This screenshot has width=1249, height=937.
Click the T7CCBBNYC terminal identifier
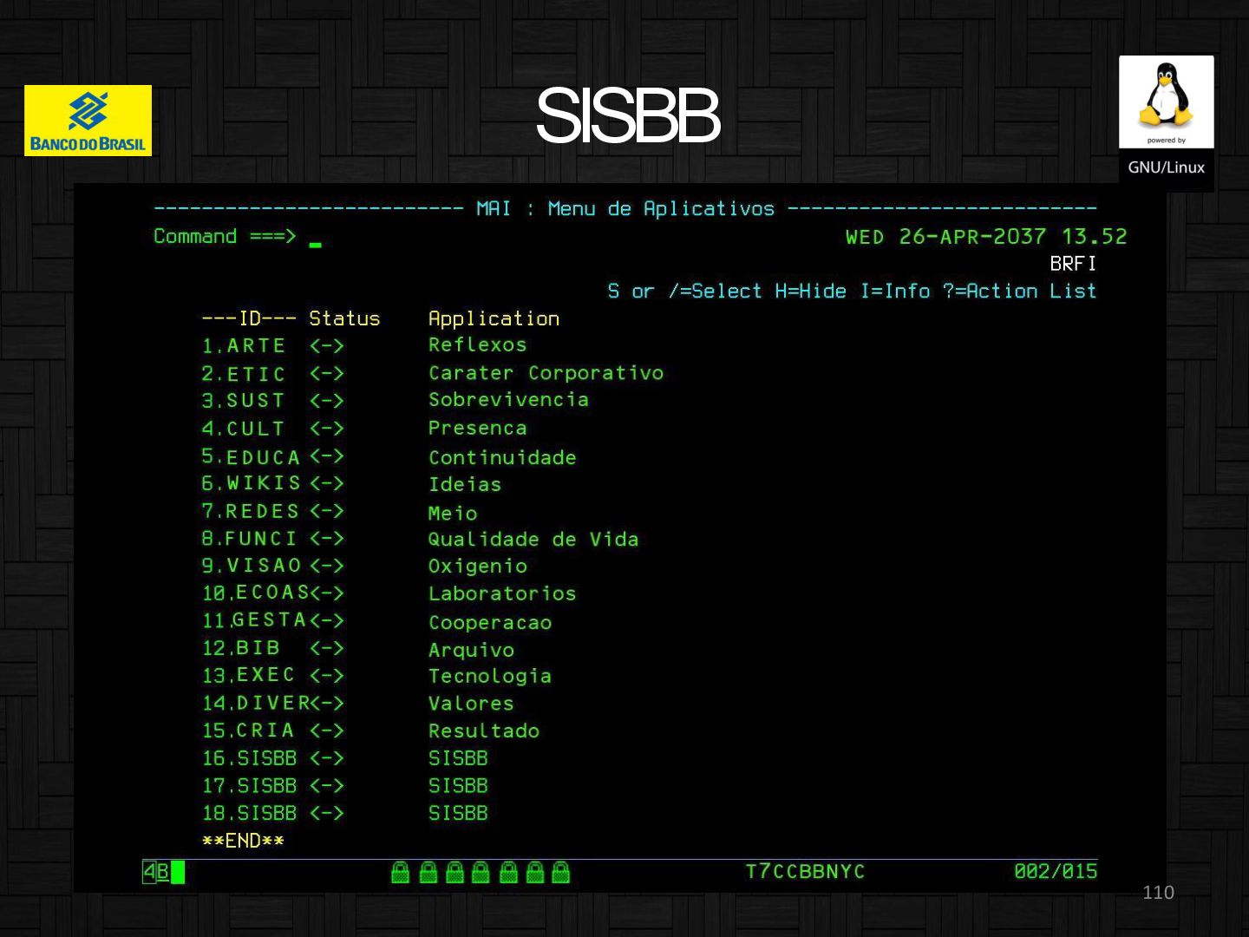click(x=805, y=872)
